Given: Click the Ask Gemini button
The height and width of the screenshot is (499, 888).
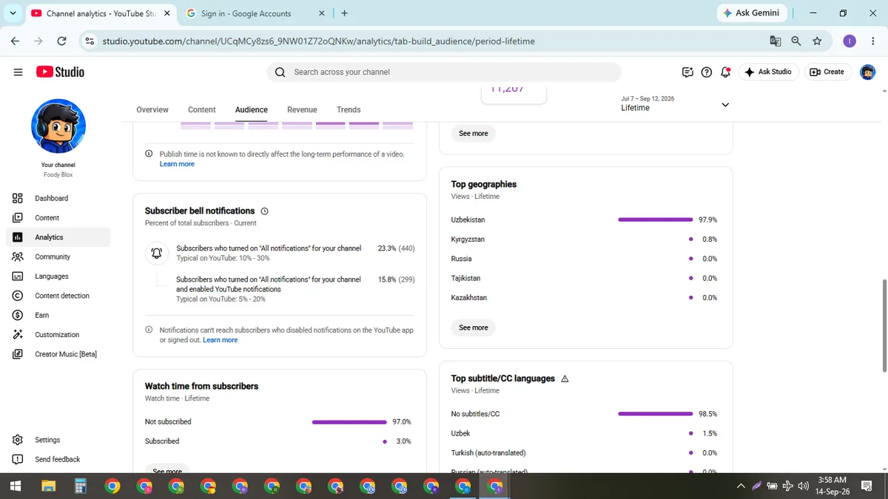Looking at the screenshot, I should (751, 13).
